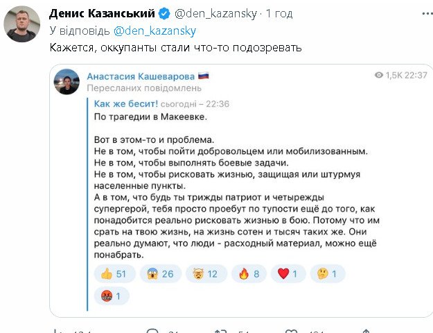The width and height of the screenshot is (433, 333).
Task: Open the tweet's more options ellipsis menu
Action: [x=421, y=13]
